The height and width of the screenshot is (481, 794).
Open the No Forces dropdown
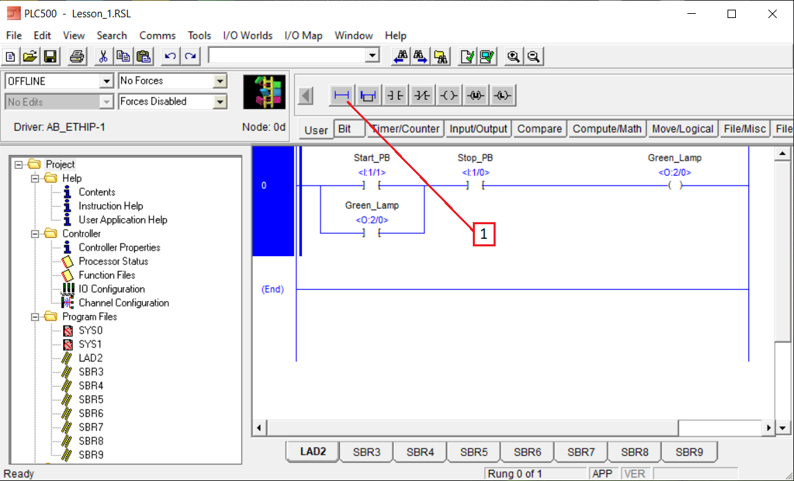[x=219, y=81]
